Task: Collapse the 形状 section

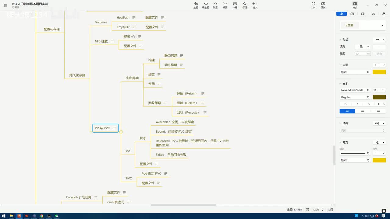Action: click(x=340, y=40)
